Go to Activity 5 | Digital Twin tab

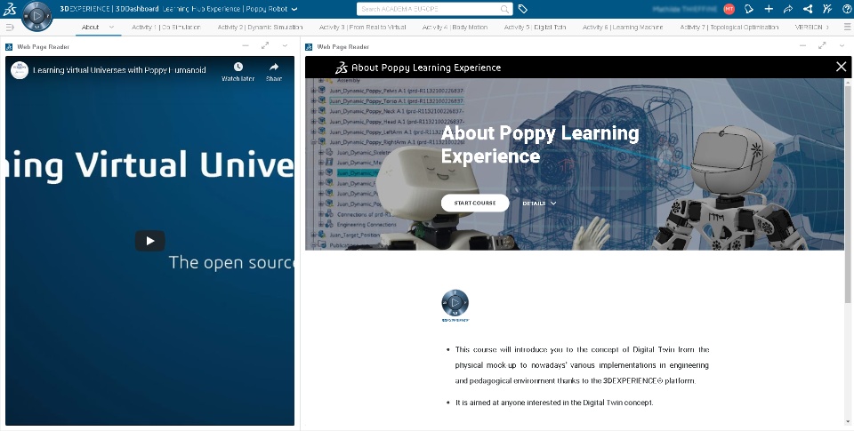(x=535, y=28)
